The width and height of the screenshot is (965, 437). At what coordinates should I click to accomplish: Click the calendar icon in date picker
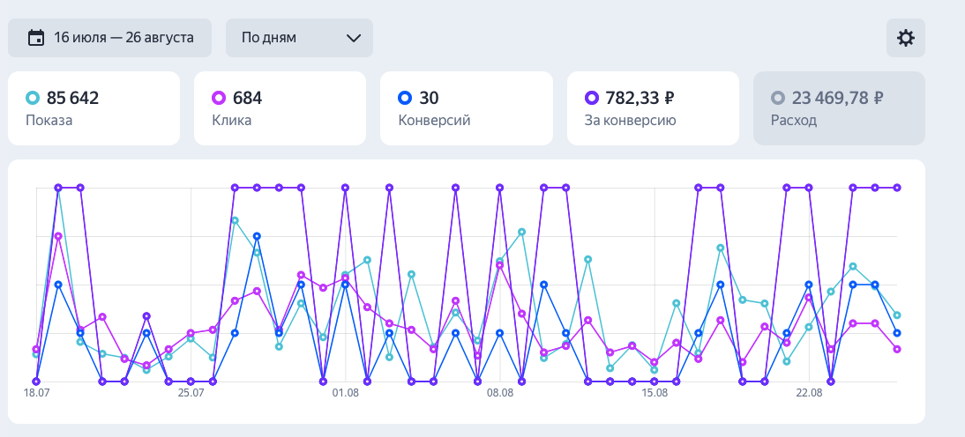(36, 38)
